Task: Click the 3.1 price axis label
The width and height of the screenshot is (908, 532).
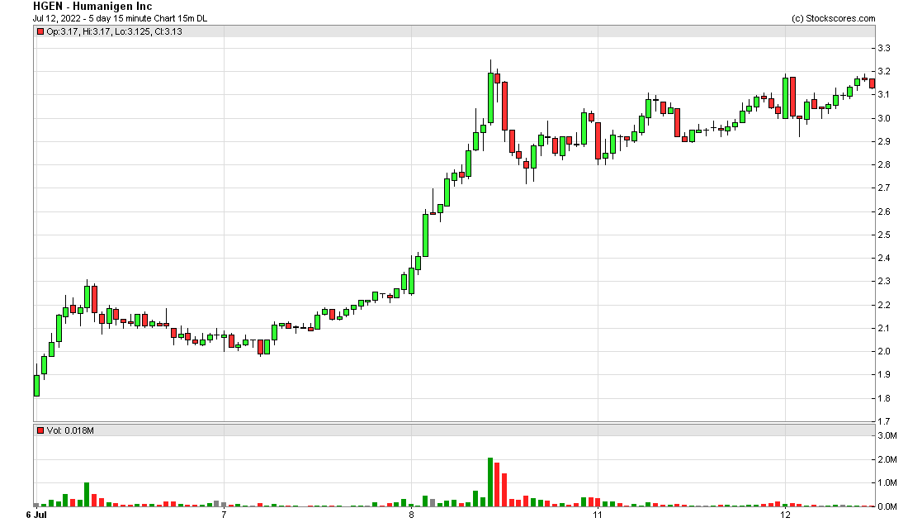Action: [884, 94]
